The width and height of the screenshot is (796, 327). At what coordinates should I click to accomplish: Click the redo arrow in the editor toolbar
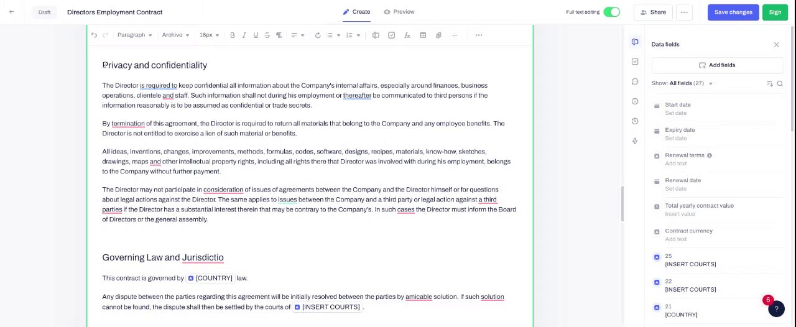coord(105,35)
